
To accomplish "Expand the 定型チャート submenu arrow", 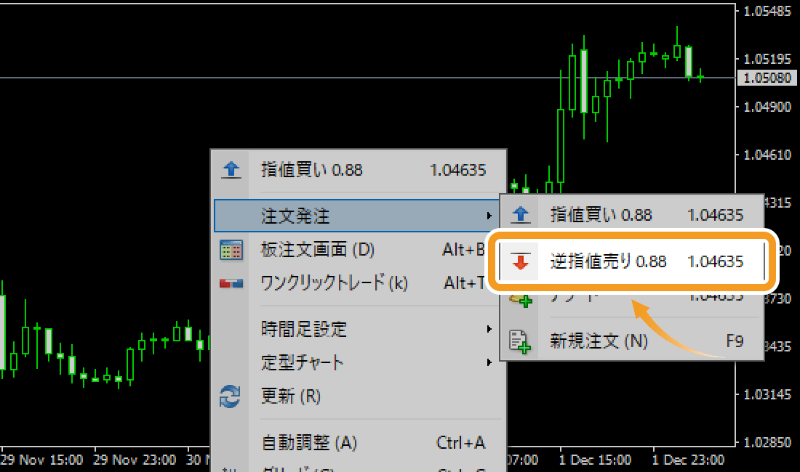I will [489, 362].
